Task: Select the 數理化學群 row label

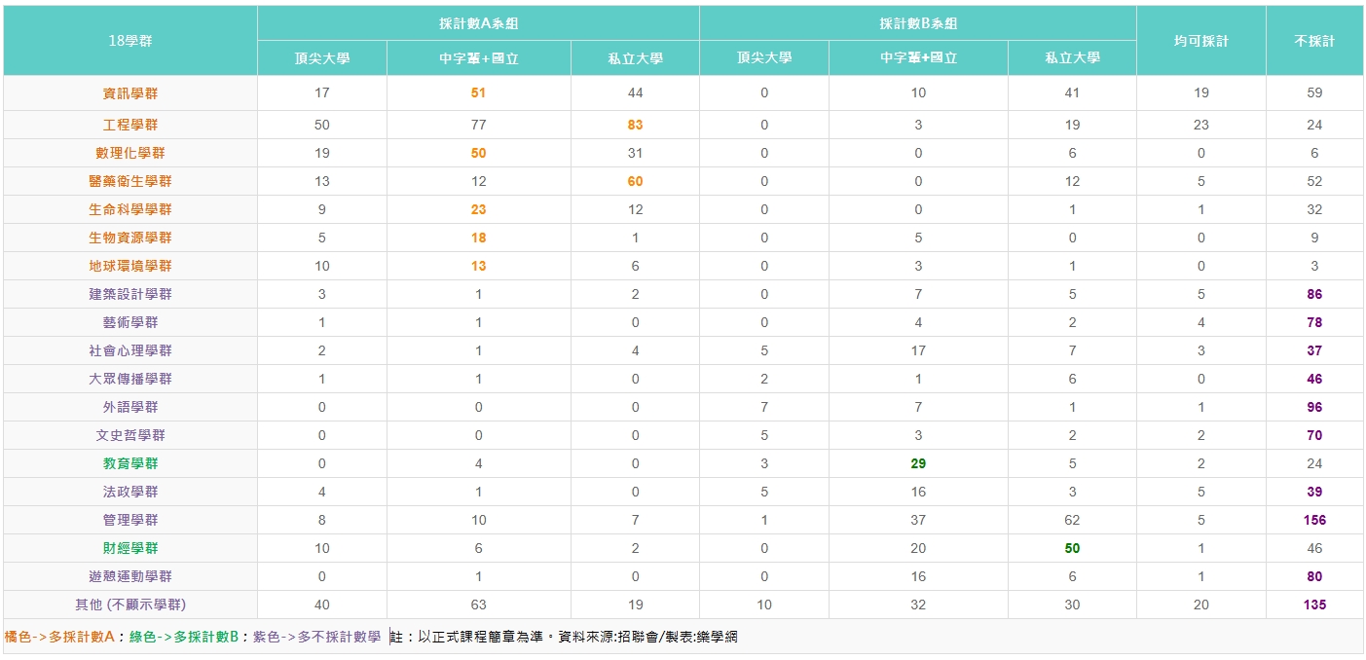Action: tap(130, 153)
